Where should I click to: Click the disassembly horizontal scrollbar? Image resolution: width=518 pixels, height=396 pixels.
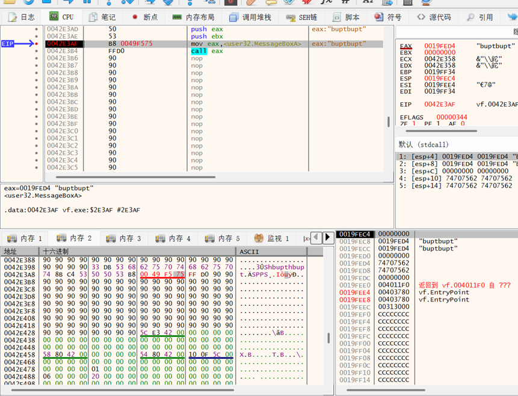[x=135, y=177]
